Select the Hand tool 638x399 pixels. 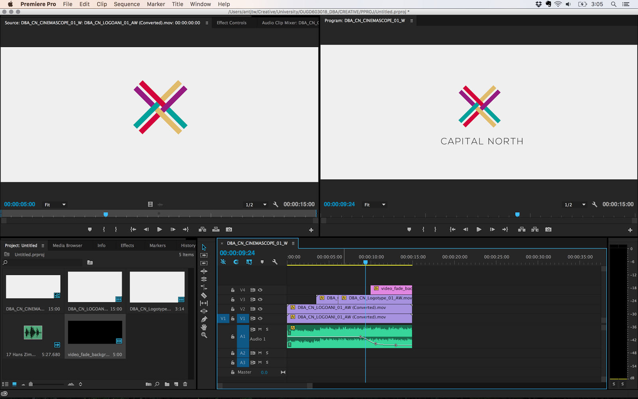click(x=204, y=327)
